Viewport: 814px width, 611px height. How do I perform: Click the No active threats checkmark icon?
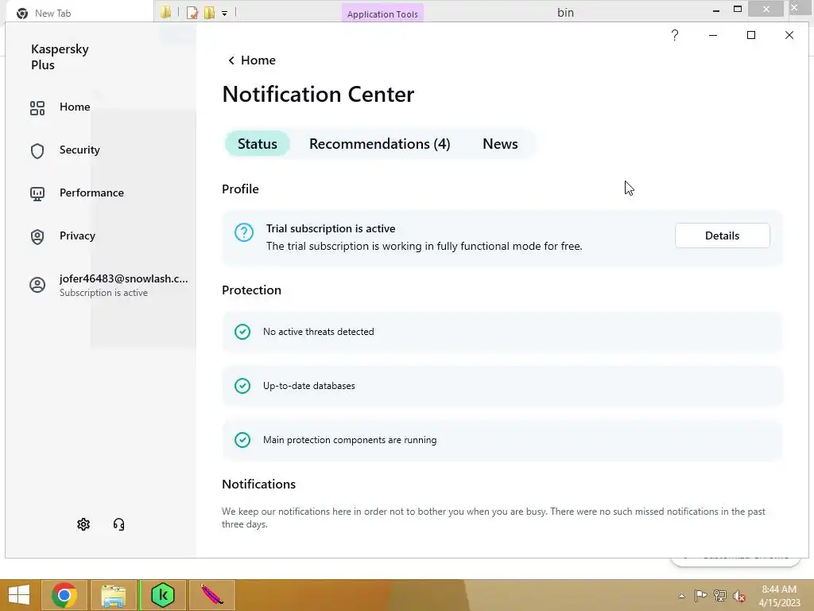[242, 332]
